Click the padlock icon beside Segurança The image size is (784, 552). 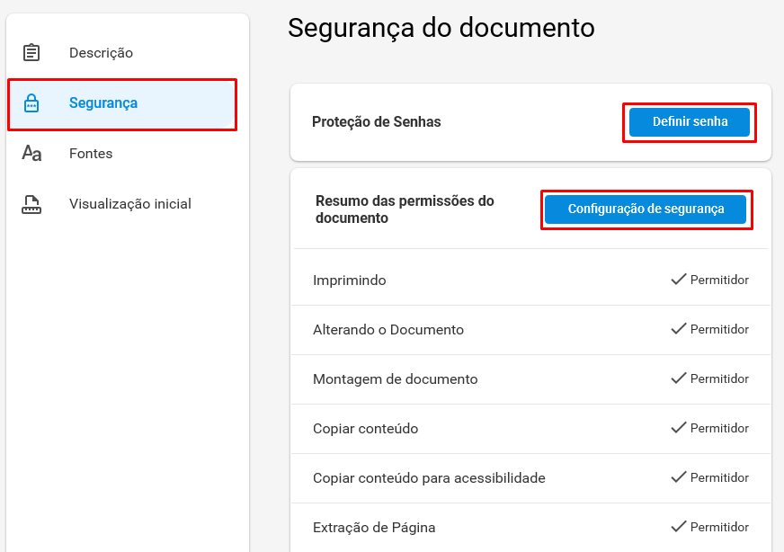pos(31,103)
